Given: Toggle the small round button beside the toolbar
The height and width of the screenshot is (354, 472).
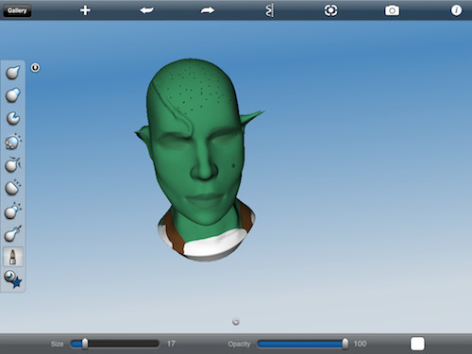Looking at the screenshot, I should pyautogui.click(x=35, y=68).
